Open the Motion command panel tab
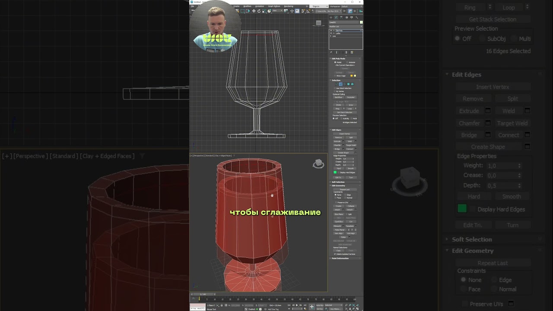 click(346, 17)
